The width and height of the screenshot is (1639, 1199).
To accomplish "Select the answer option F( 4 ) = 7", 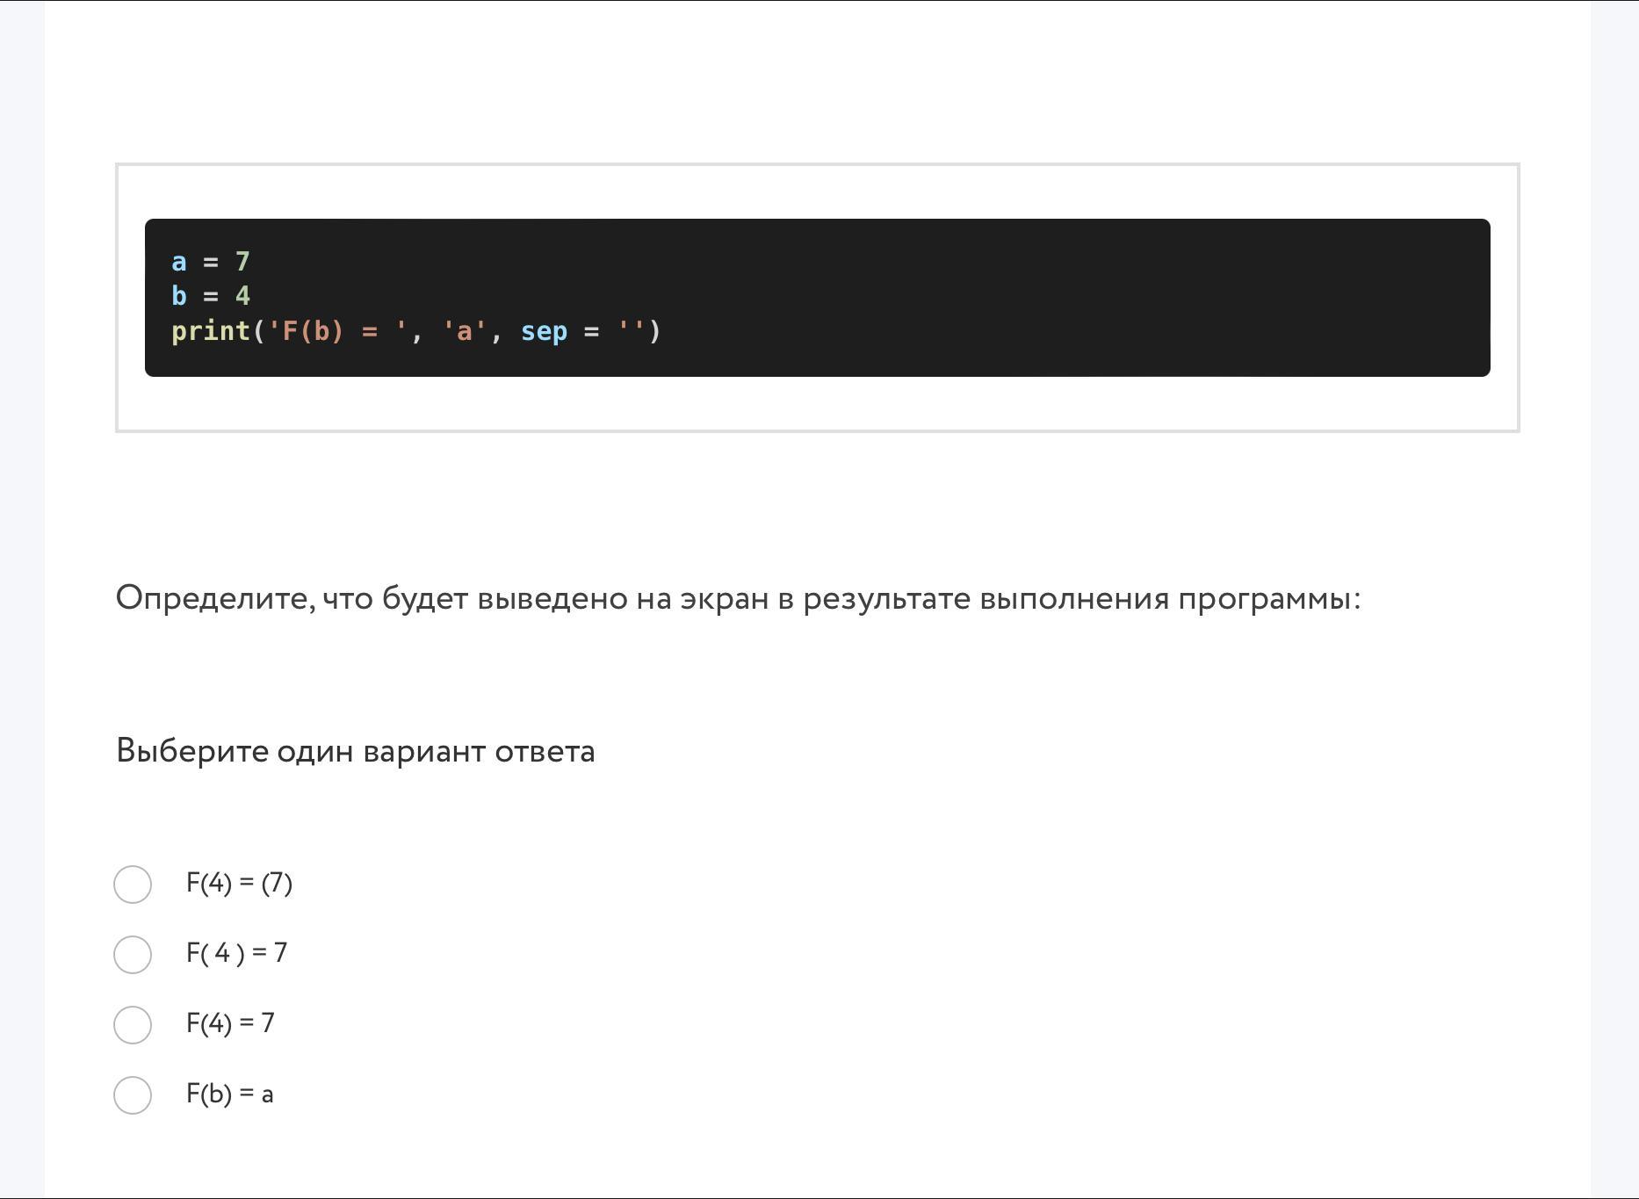I will [235, 954].
